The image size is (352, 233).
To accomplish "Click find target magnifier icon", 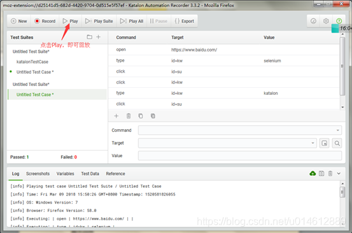I will coord(337,143).
